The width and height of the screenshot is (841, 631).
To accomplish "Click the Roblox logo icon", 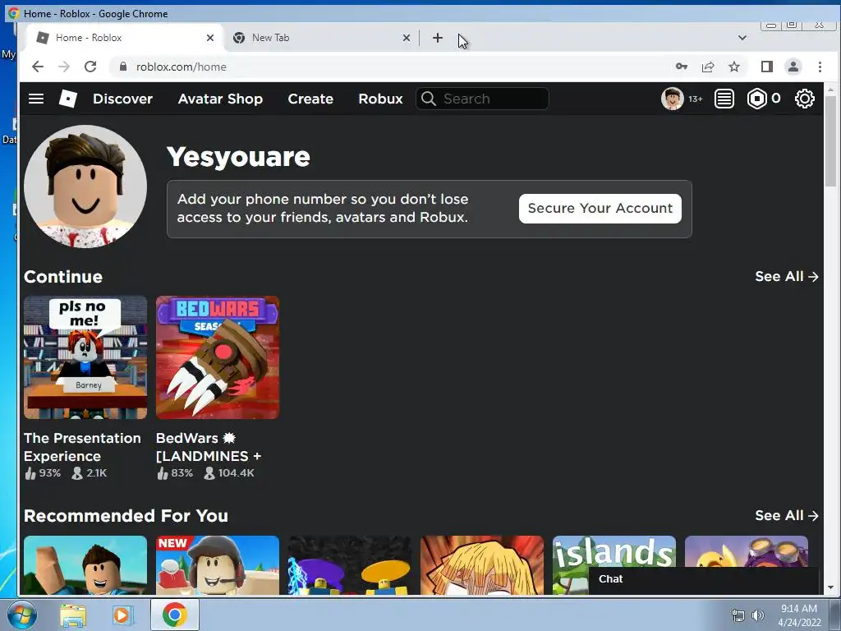I will pyautogui.click(x=68, y=99).
